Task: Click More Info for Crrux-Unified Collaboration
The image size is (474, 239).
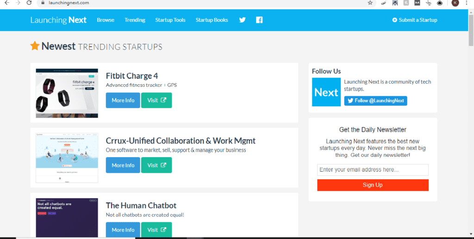Action: click(123, 165)
